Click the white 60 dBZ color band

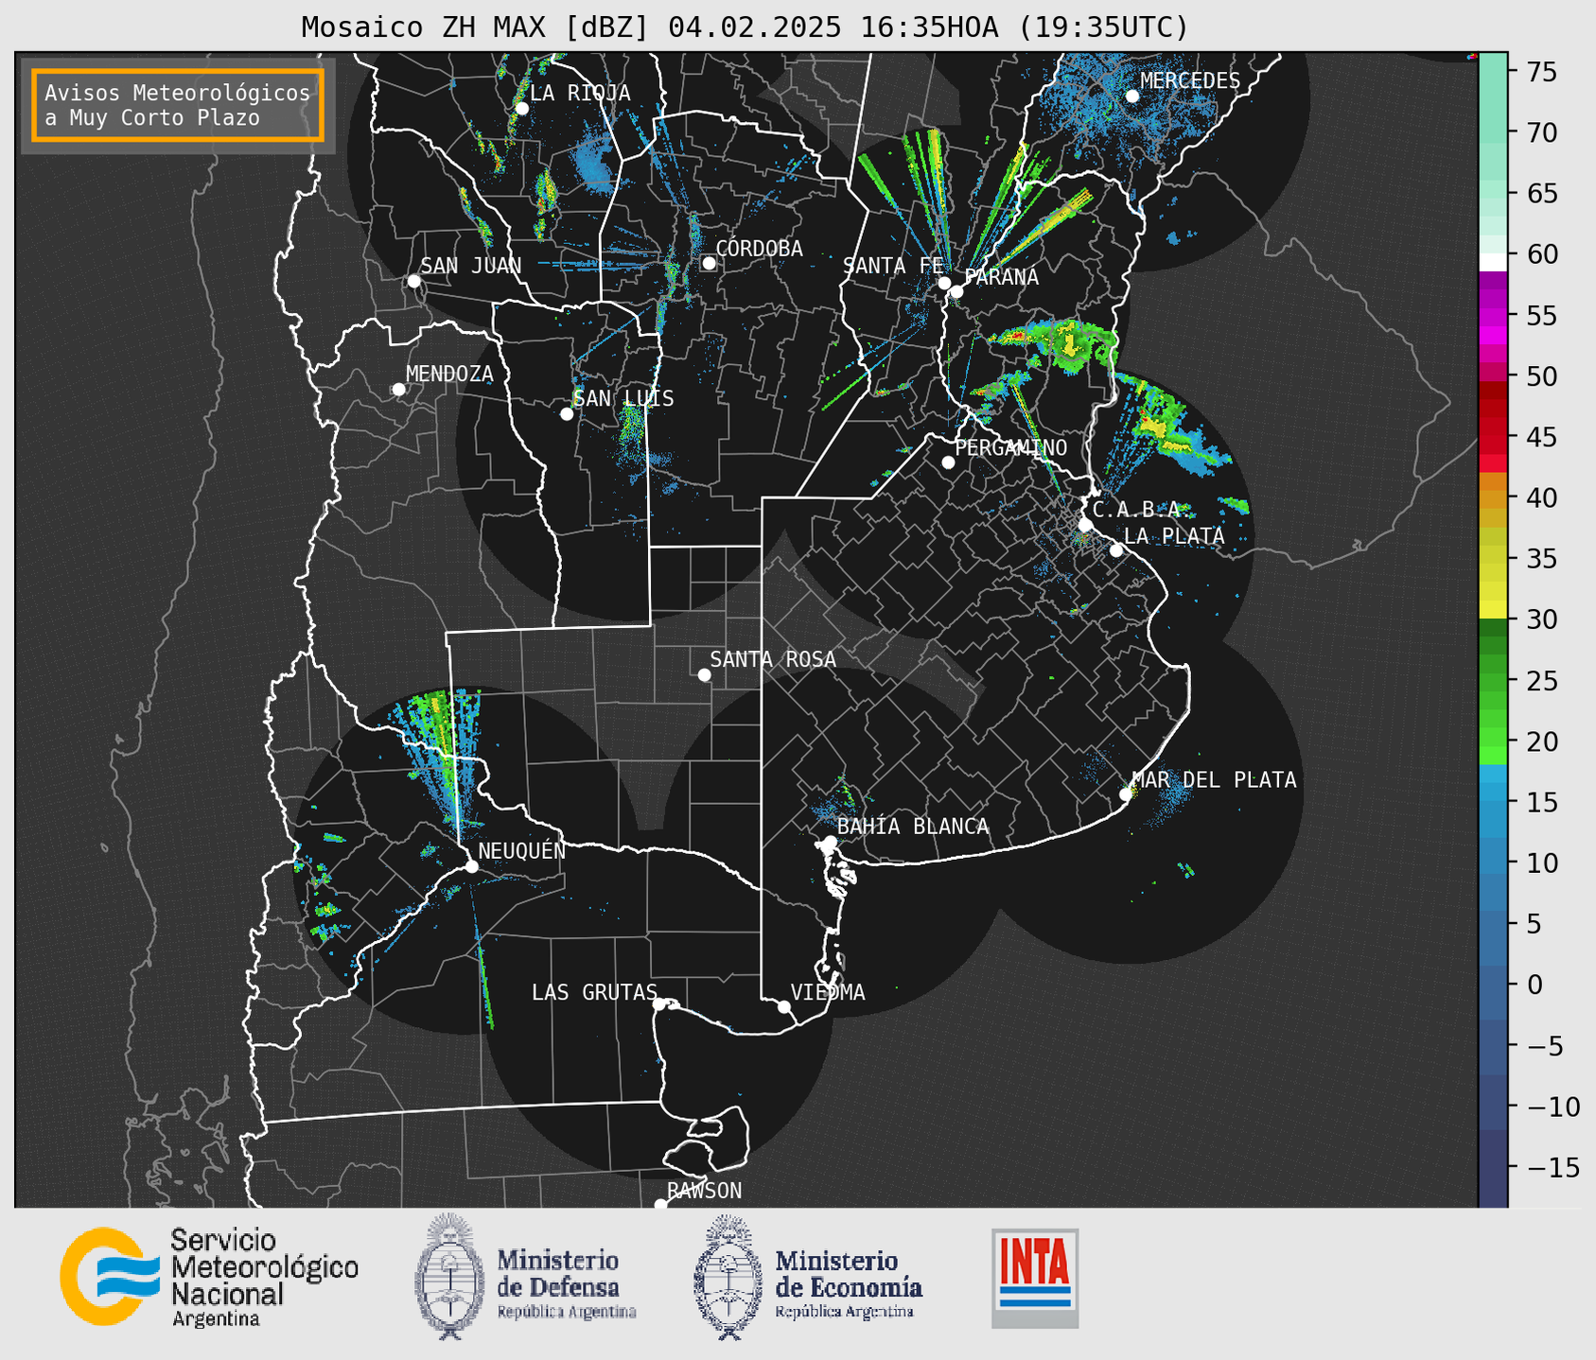1493,262
